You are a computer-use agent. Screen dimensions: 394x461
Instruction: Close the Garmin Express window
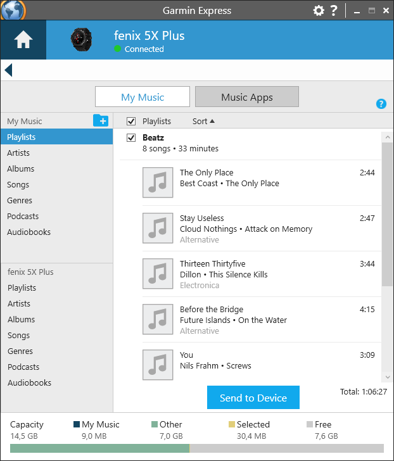click(x=386, y=11)
